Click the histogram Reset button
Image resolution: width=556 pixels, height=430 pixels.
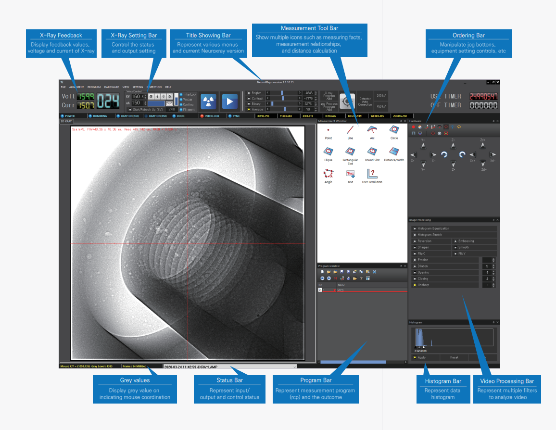pos(454,357)
